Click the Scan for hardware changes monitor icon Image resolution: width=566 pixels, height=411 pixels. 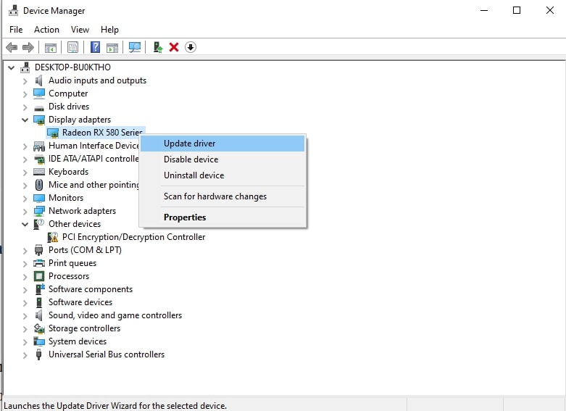(135, 47)
